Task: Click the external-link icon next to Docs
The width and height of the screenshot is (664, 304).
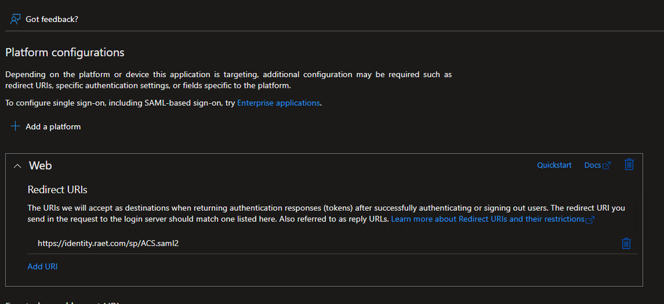Action: point(606,166)
